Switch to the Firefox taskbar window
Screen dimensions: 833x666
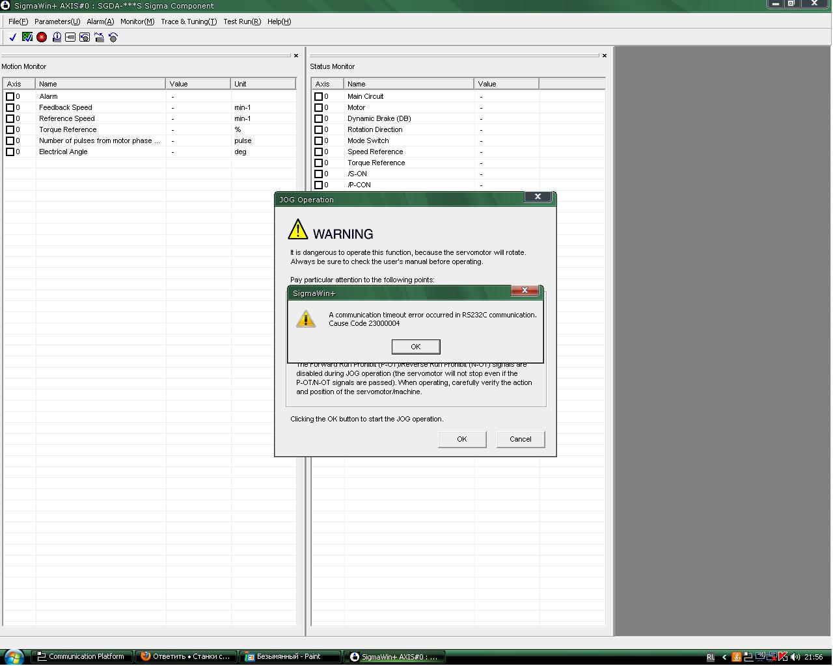click(x=186, y=657)
